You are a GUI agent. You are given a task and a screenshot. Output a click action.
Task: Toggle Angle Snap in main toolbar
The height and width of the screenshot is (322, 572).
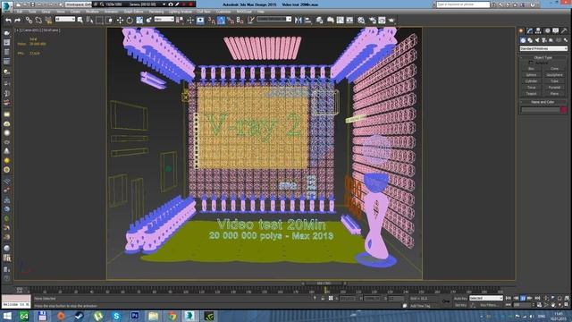pos(221,21)
